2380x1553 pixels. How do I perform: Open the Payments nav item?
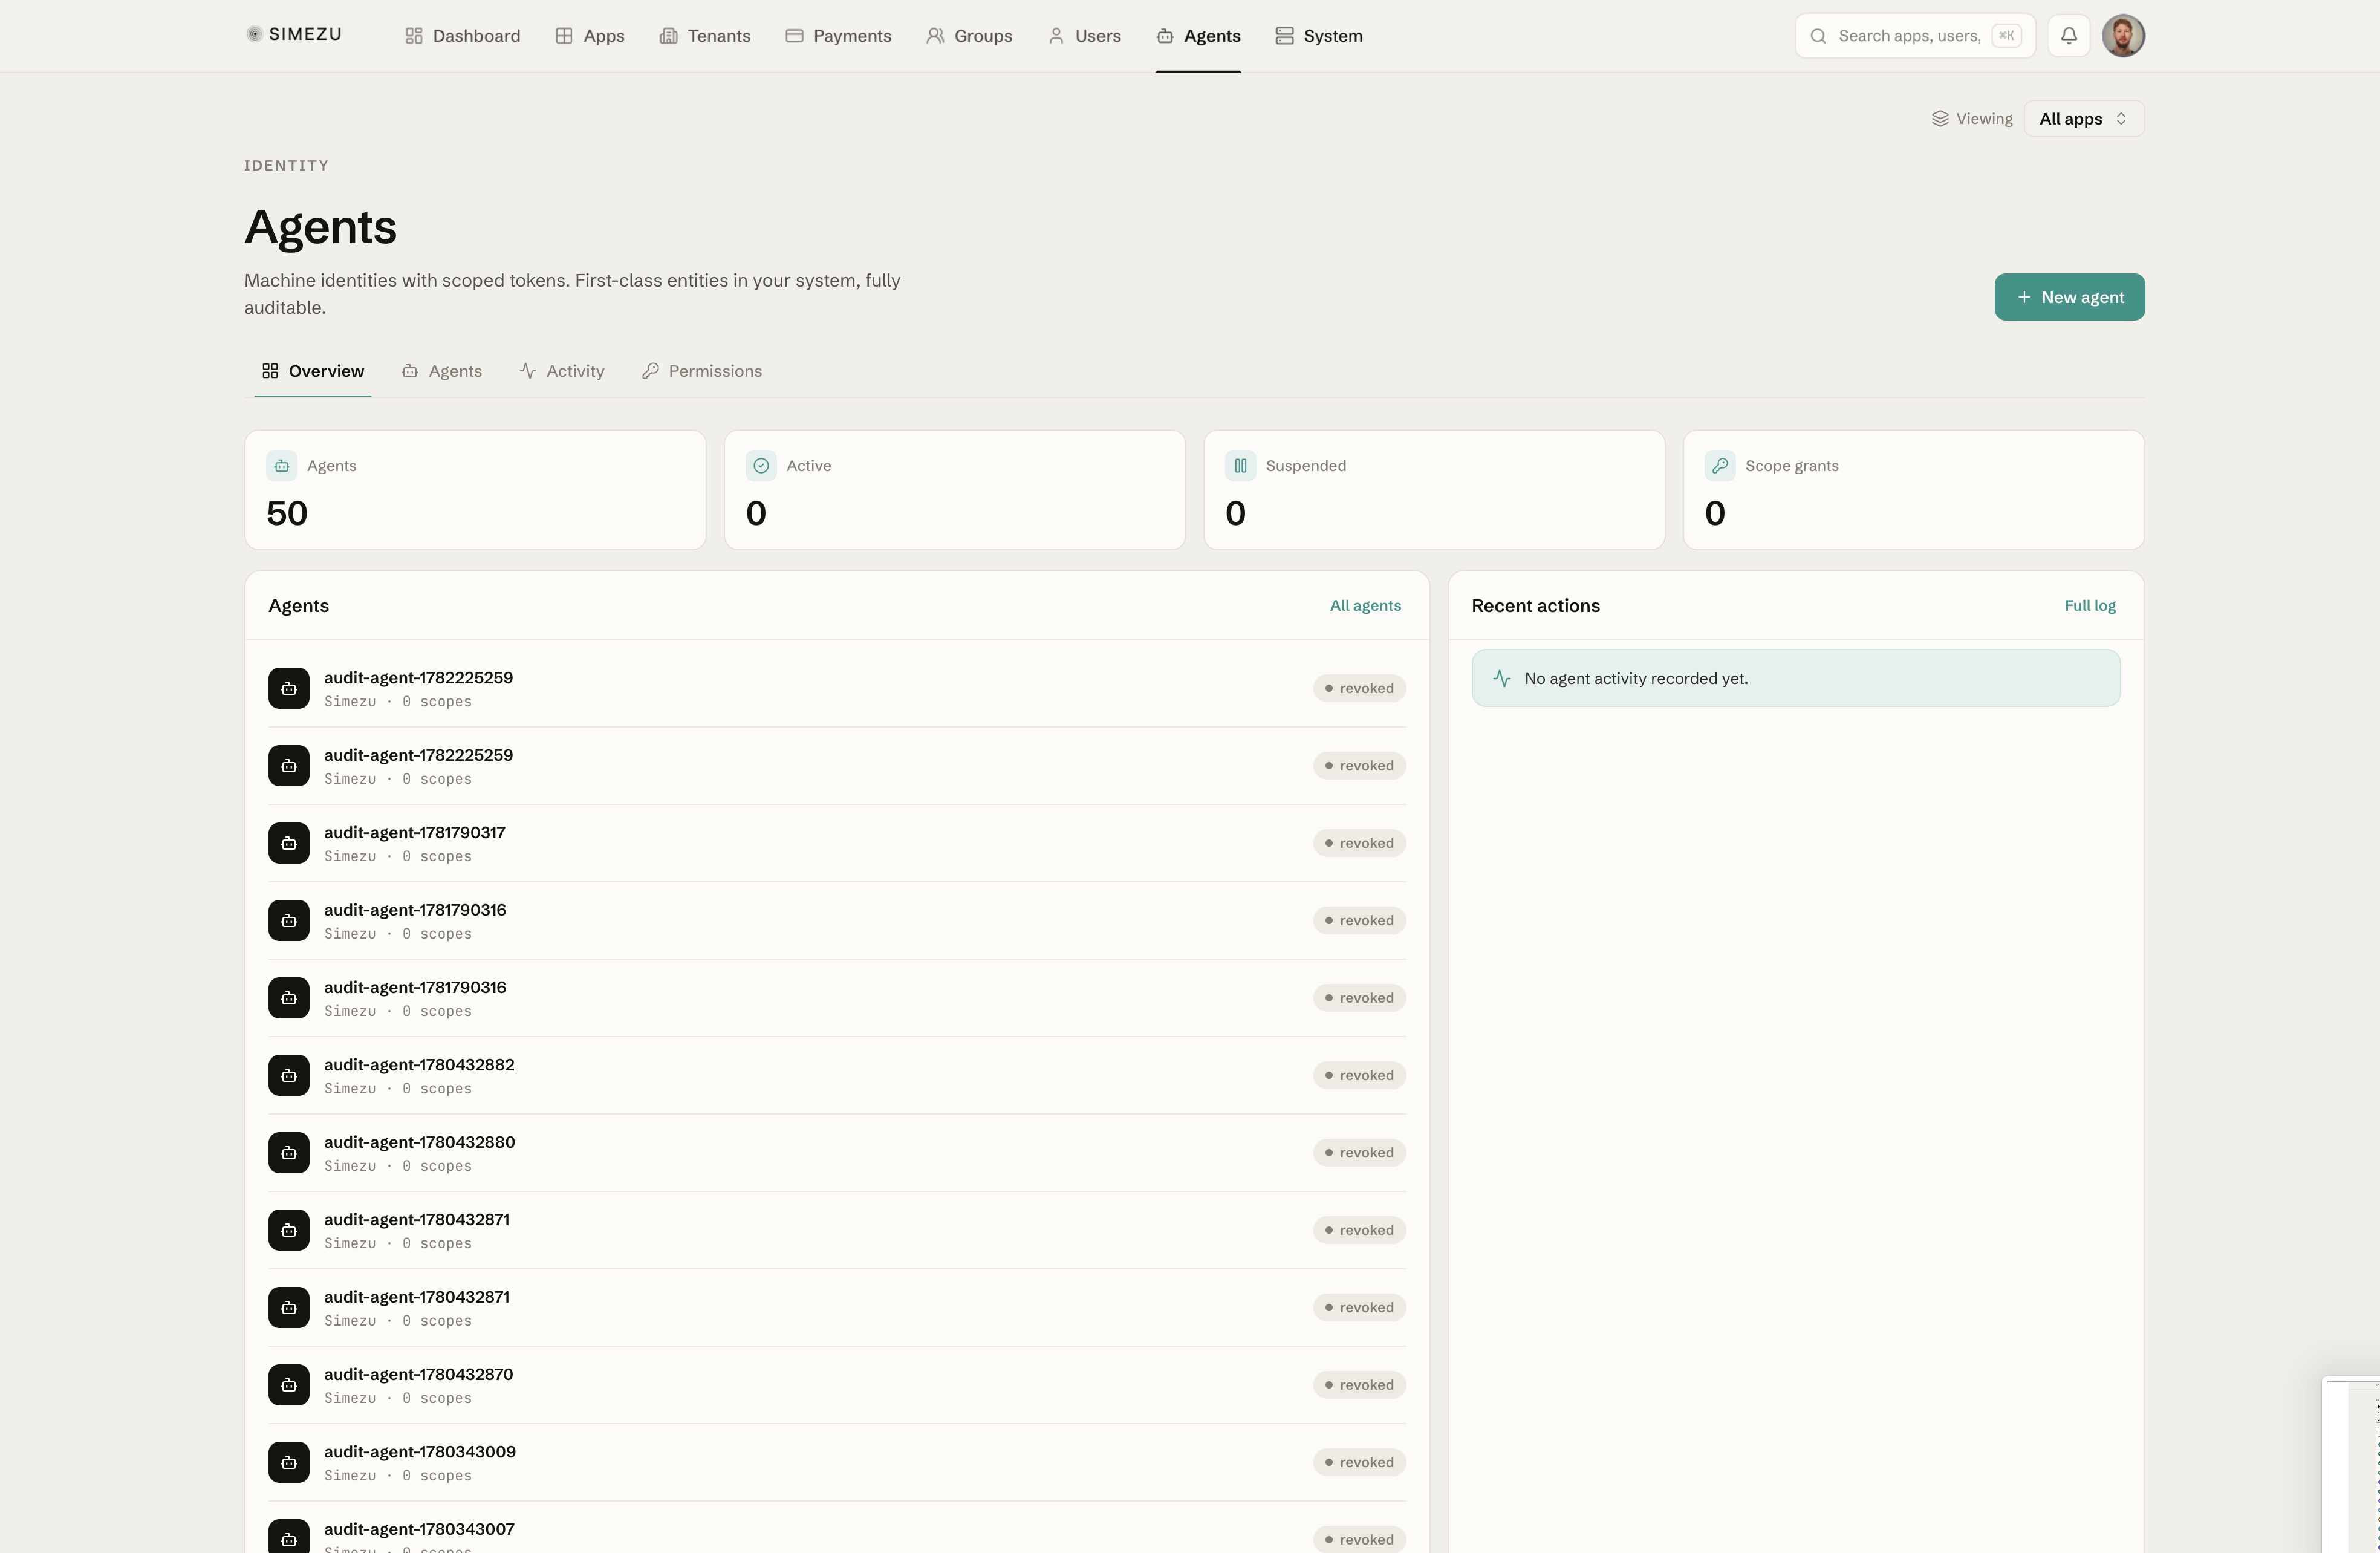click(838, 36)
